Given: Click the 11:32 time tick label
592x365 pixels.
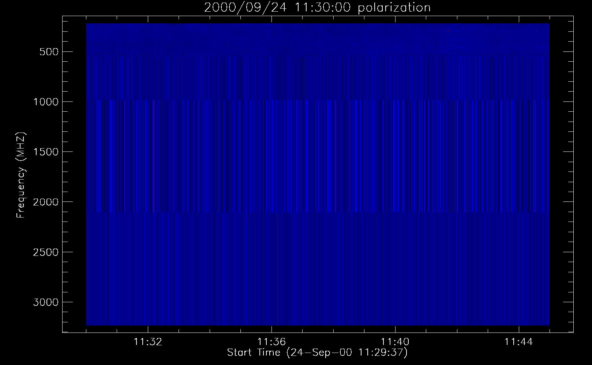Looking at the screenshot, I should (148, 342).
